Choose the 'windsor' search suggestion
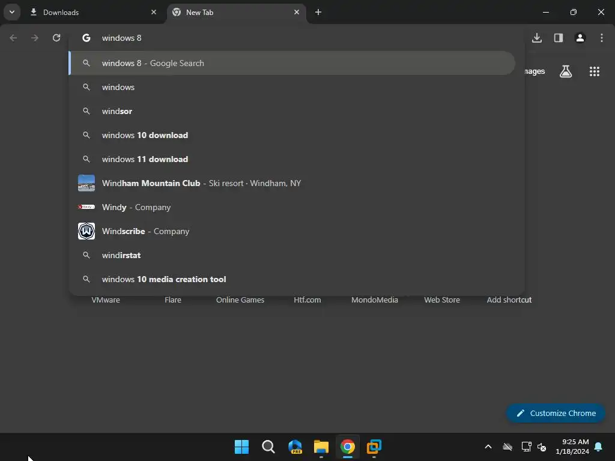 pyautogui.click(x=292, y=111)
